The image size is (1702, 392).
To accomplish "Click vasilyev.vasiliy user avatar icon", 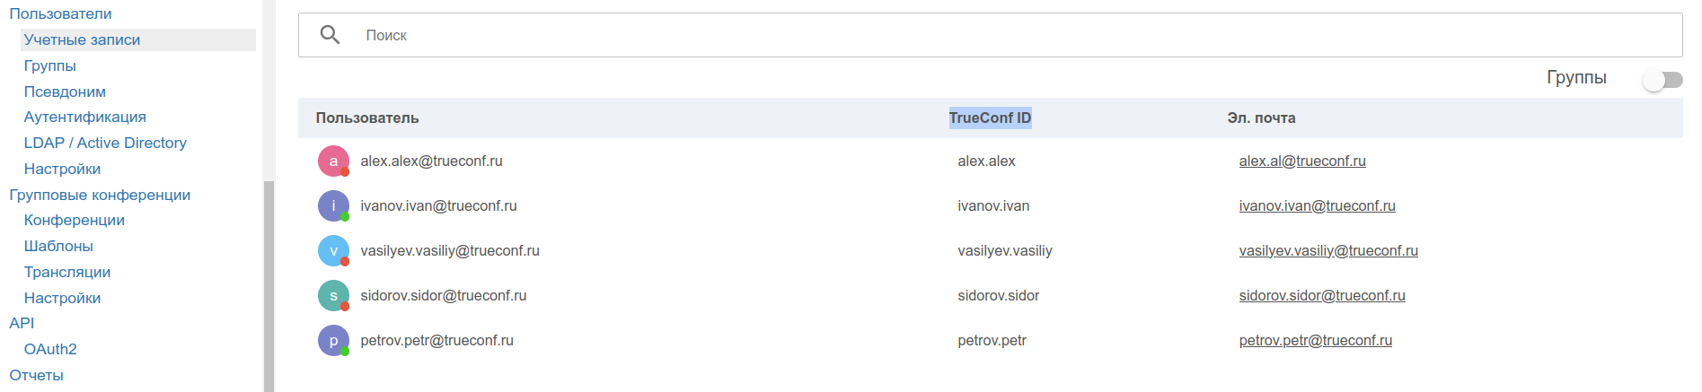I will click(x=333, y=251).
